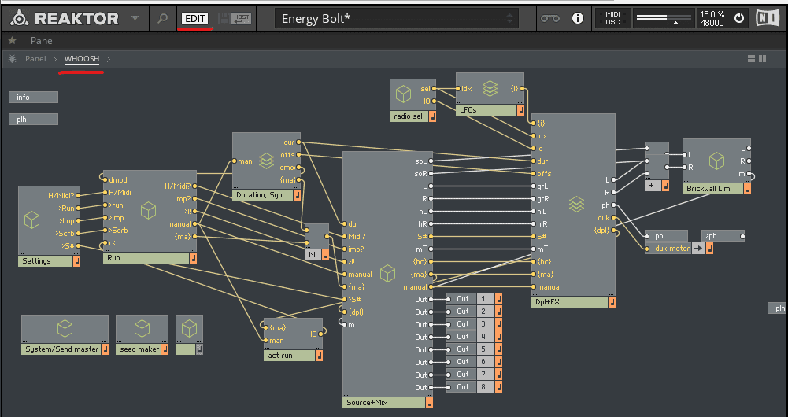Click the sel output port on radio sel
This screenshot has height=417, width=788.
[434, 88]
